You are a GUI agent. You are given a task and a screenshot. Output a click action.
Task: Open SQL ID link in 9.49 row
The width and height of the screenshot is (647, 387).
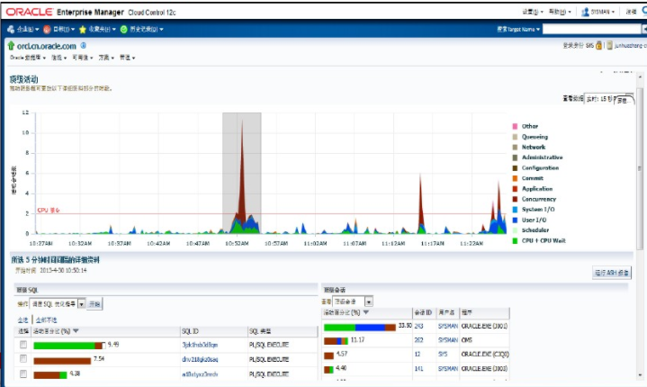(200, 345)
